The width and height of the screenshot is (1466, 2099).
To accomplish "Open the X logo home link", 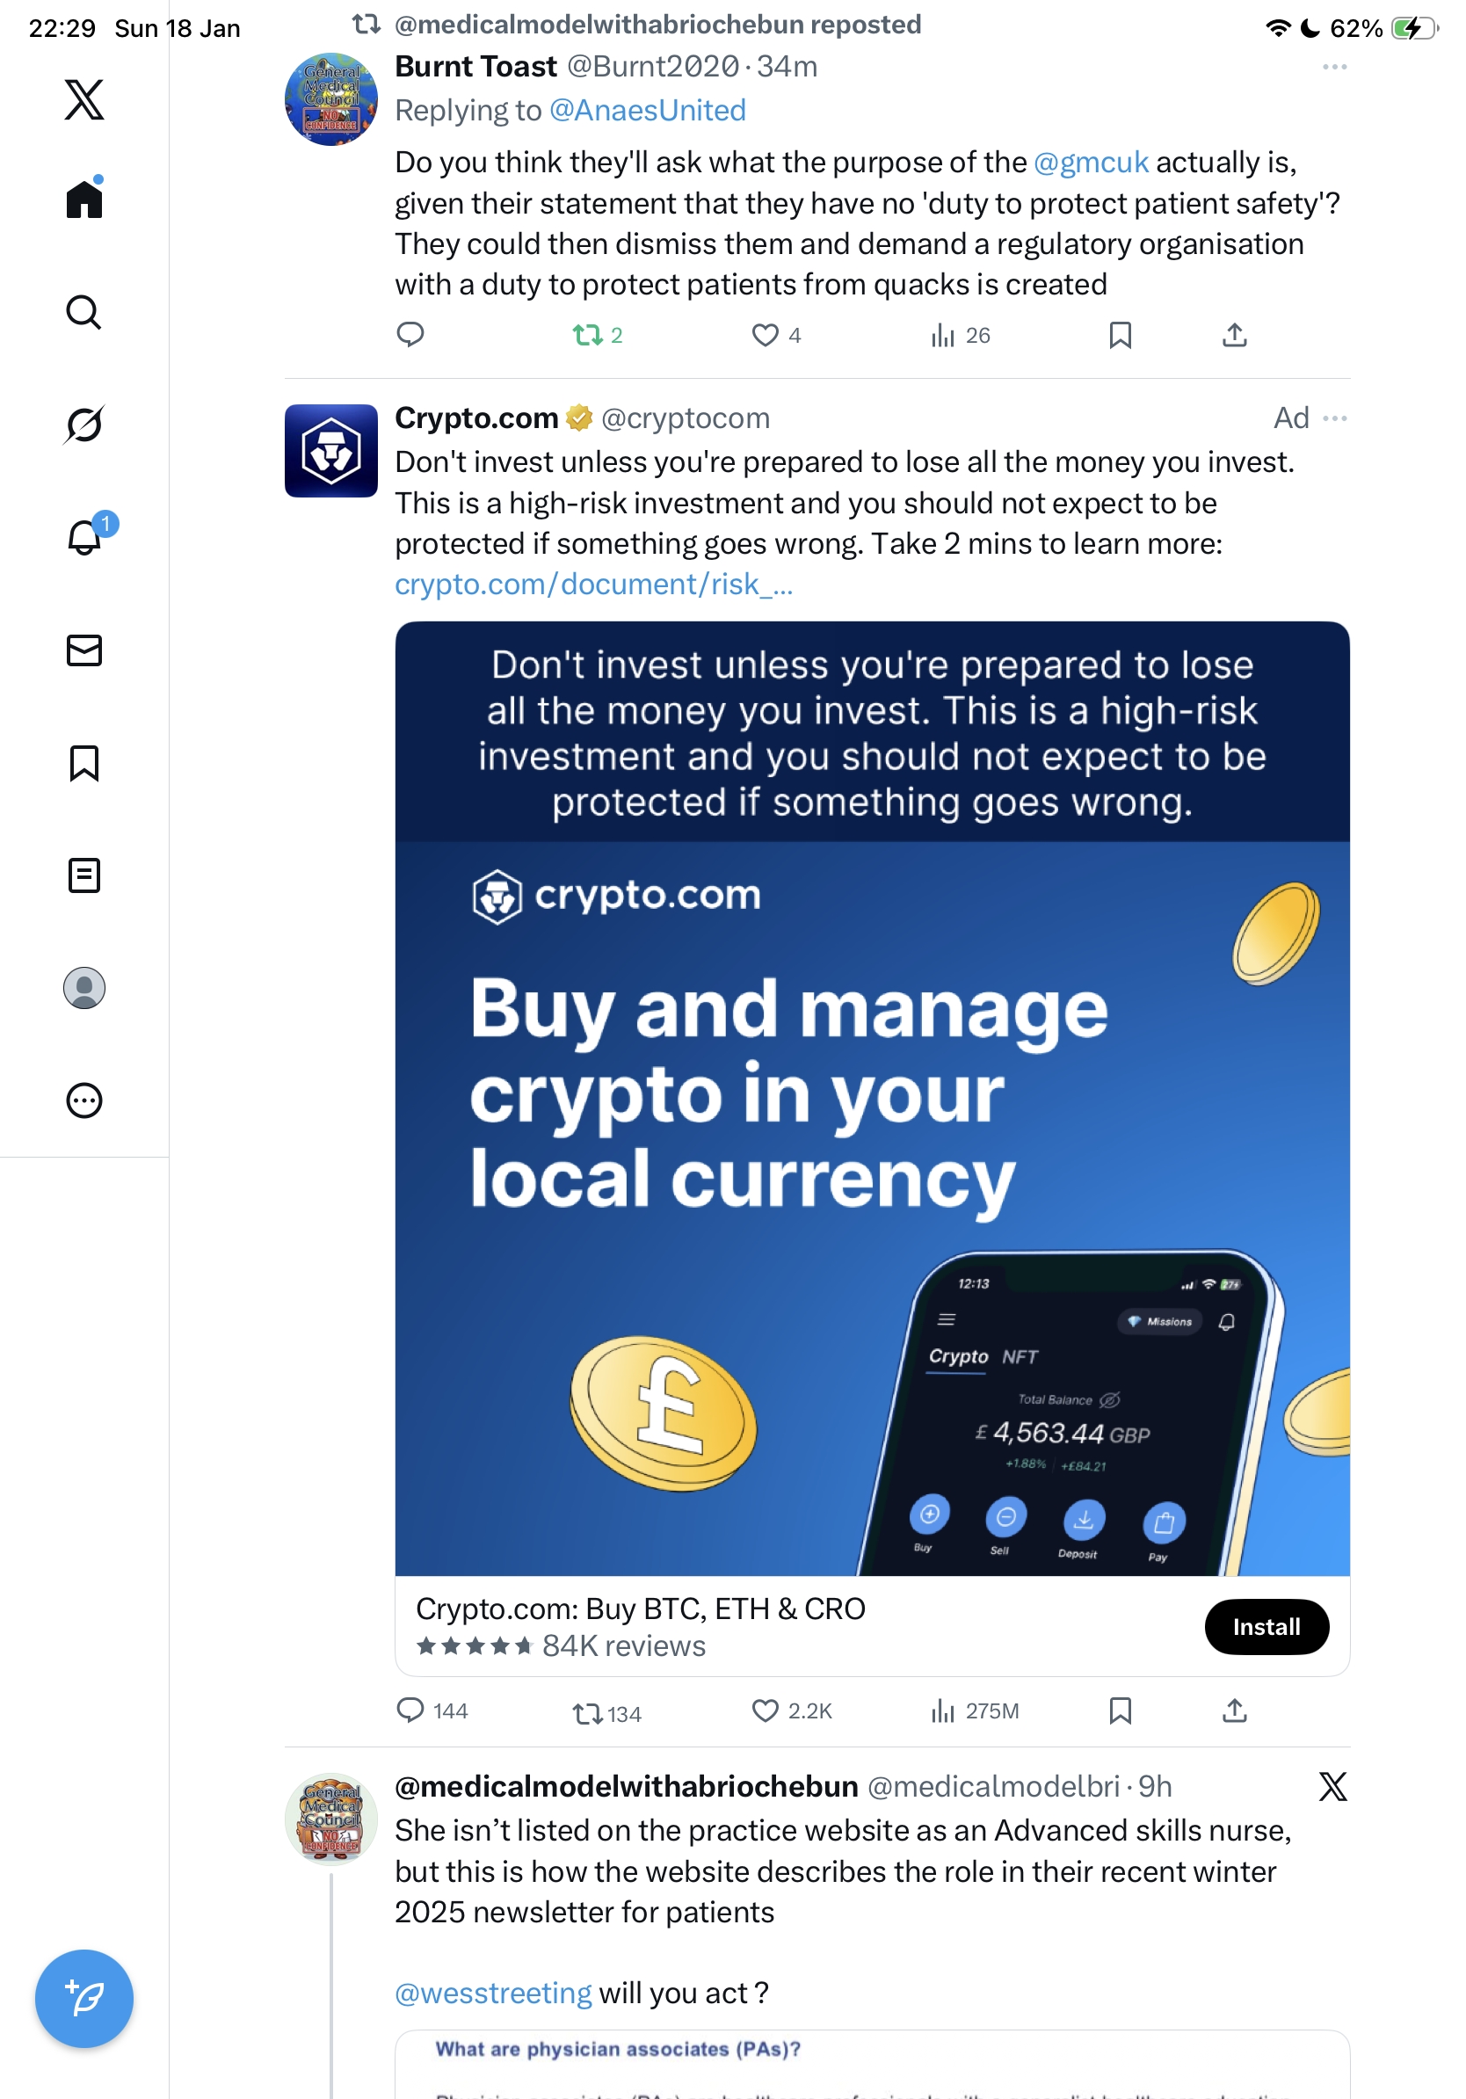I will pos(84,99).
